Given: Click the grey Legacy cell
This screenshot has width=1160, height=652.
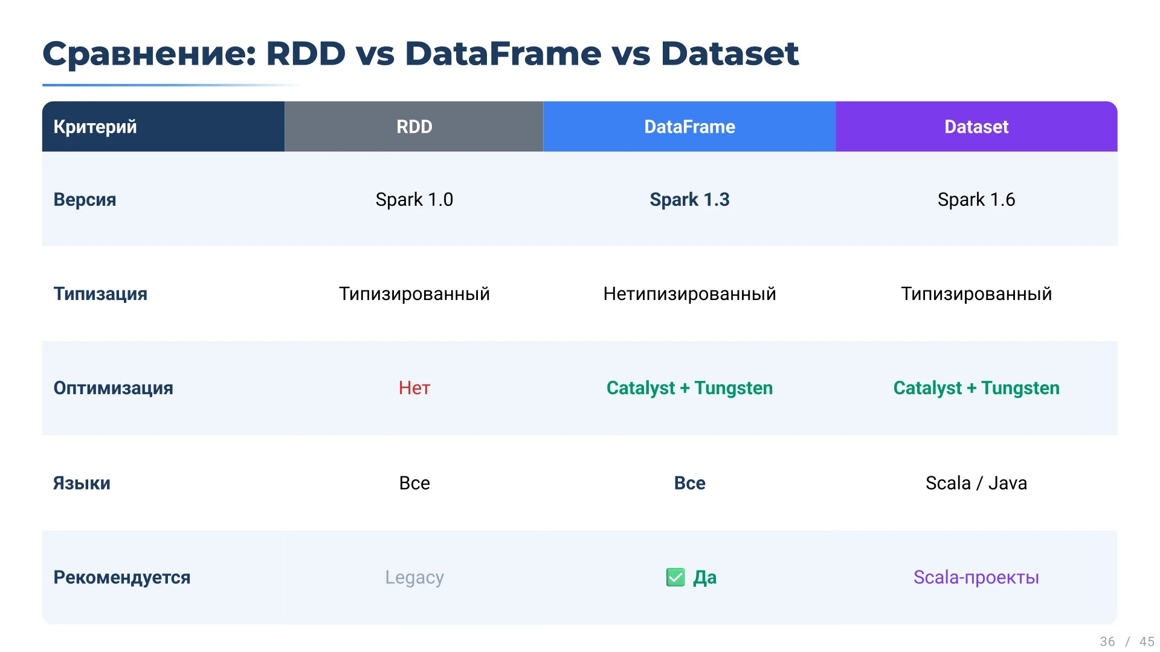Looking at the screenshot, I should point(414,578).
